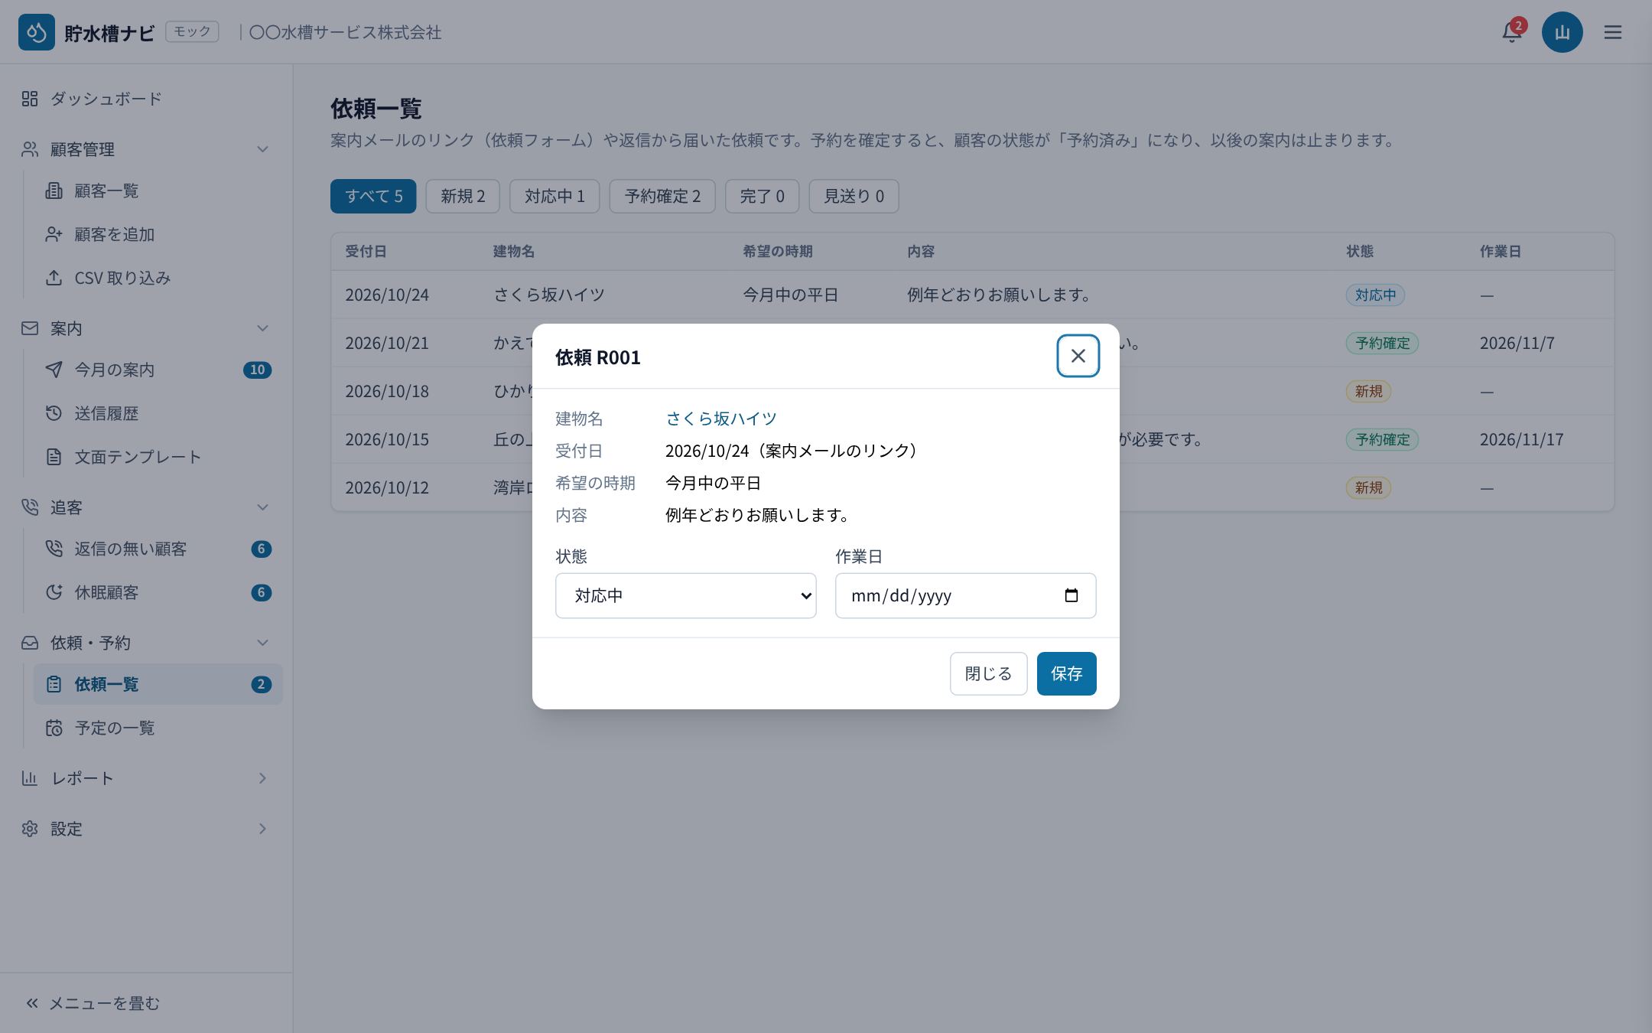Select the 見送り 0 filter tab
This screenshot has height=1033, width=1652.
(x=854, y=196)
